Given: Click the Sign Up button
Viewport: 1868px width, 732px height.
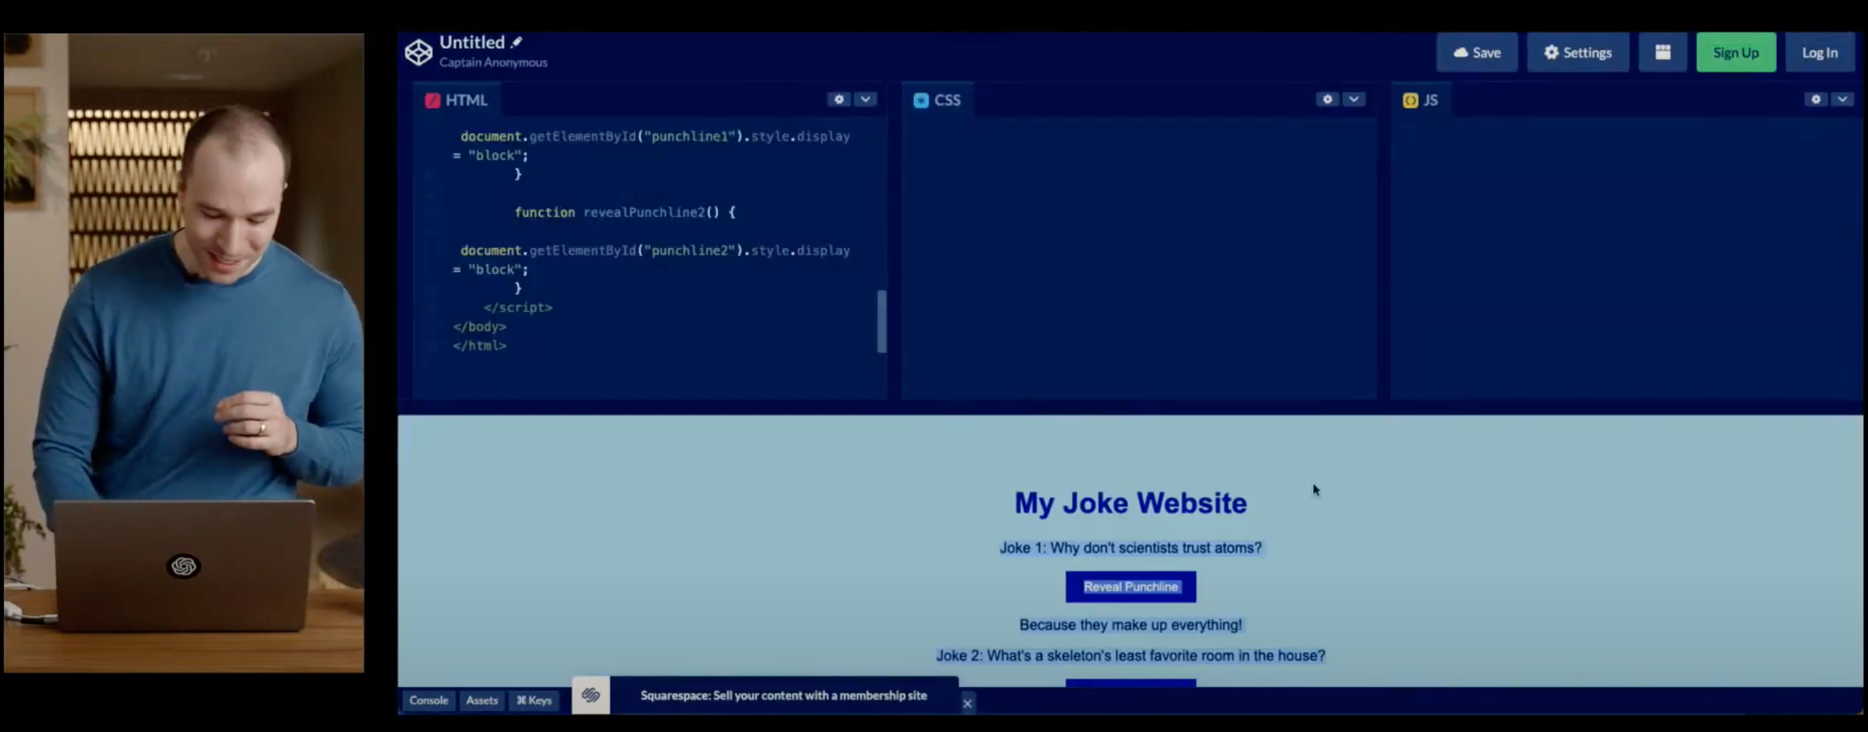Looking at the screenshot, I should (1735, 52).
